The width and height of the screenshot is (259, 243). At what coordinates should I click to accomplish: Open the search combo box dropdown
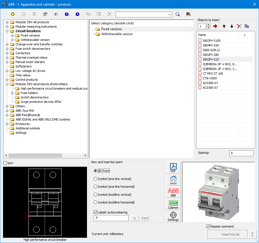pyautogui.click(x=170, y=15)
